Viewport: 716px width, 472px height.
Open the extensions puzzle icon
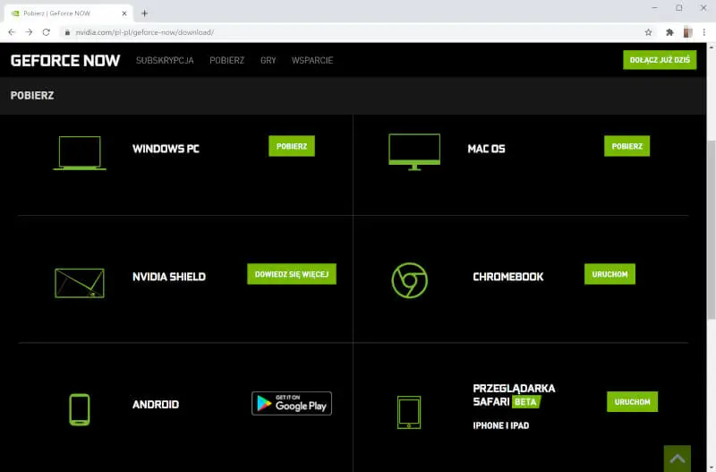669,32
